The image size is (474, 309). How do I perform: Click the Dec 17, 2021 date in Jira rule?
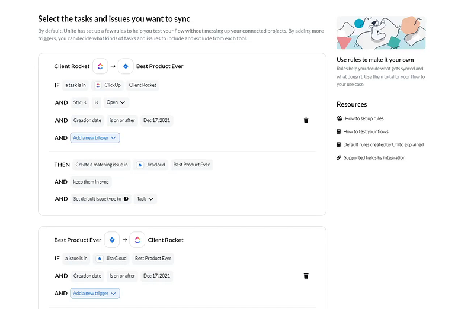click(156, 276)
